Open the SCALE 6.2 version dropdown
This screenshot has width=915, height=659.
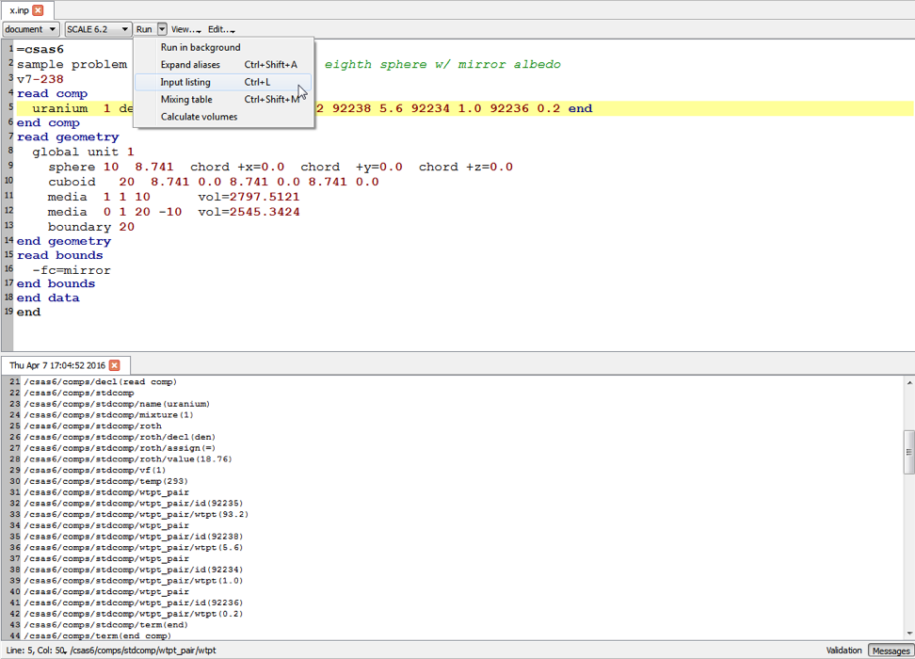click(98, 29)
